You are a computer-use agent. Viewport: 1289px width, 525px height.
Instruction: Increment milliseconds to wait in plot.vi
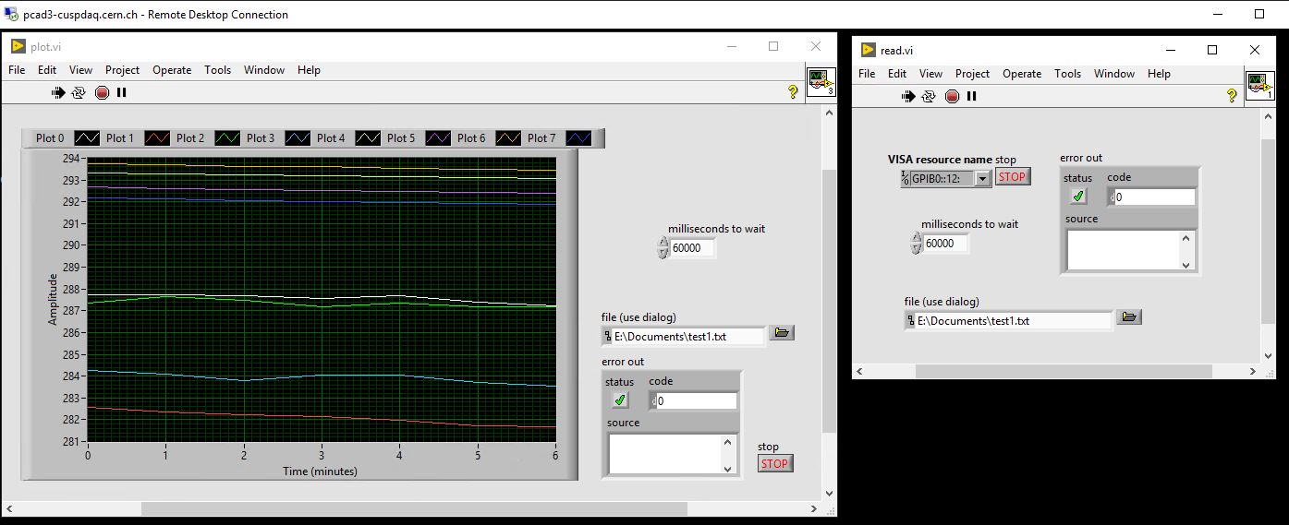(x=663, y=243)
